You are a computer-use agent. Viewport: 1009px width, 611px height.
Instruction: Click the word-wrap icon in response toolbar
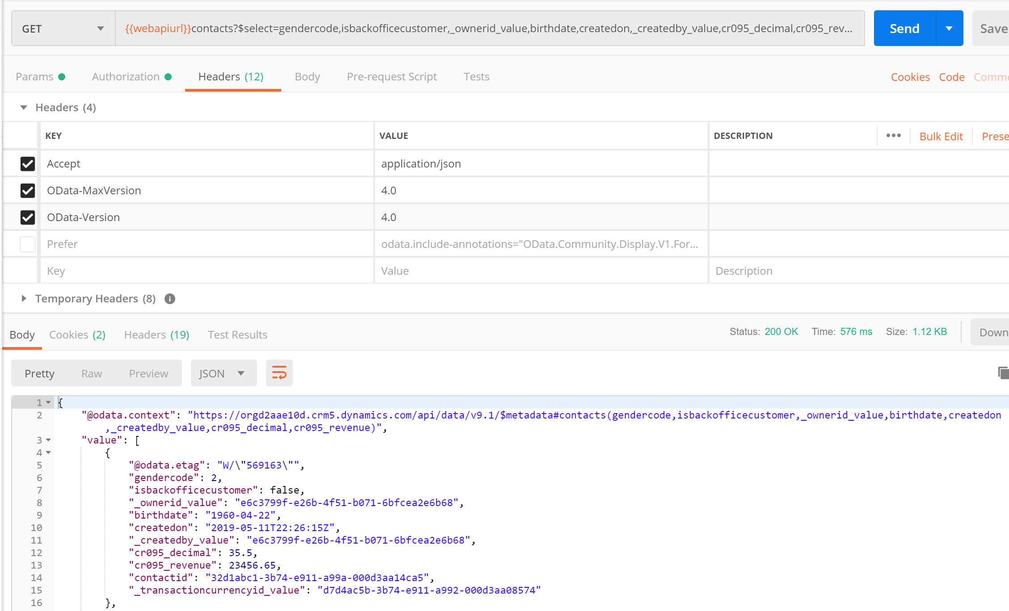(x=279, y=373)
